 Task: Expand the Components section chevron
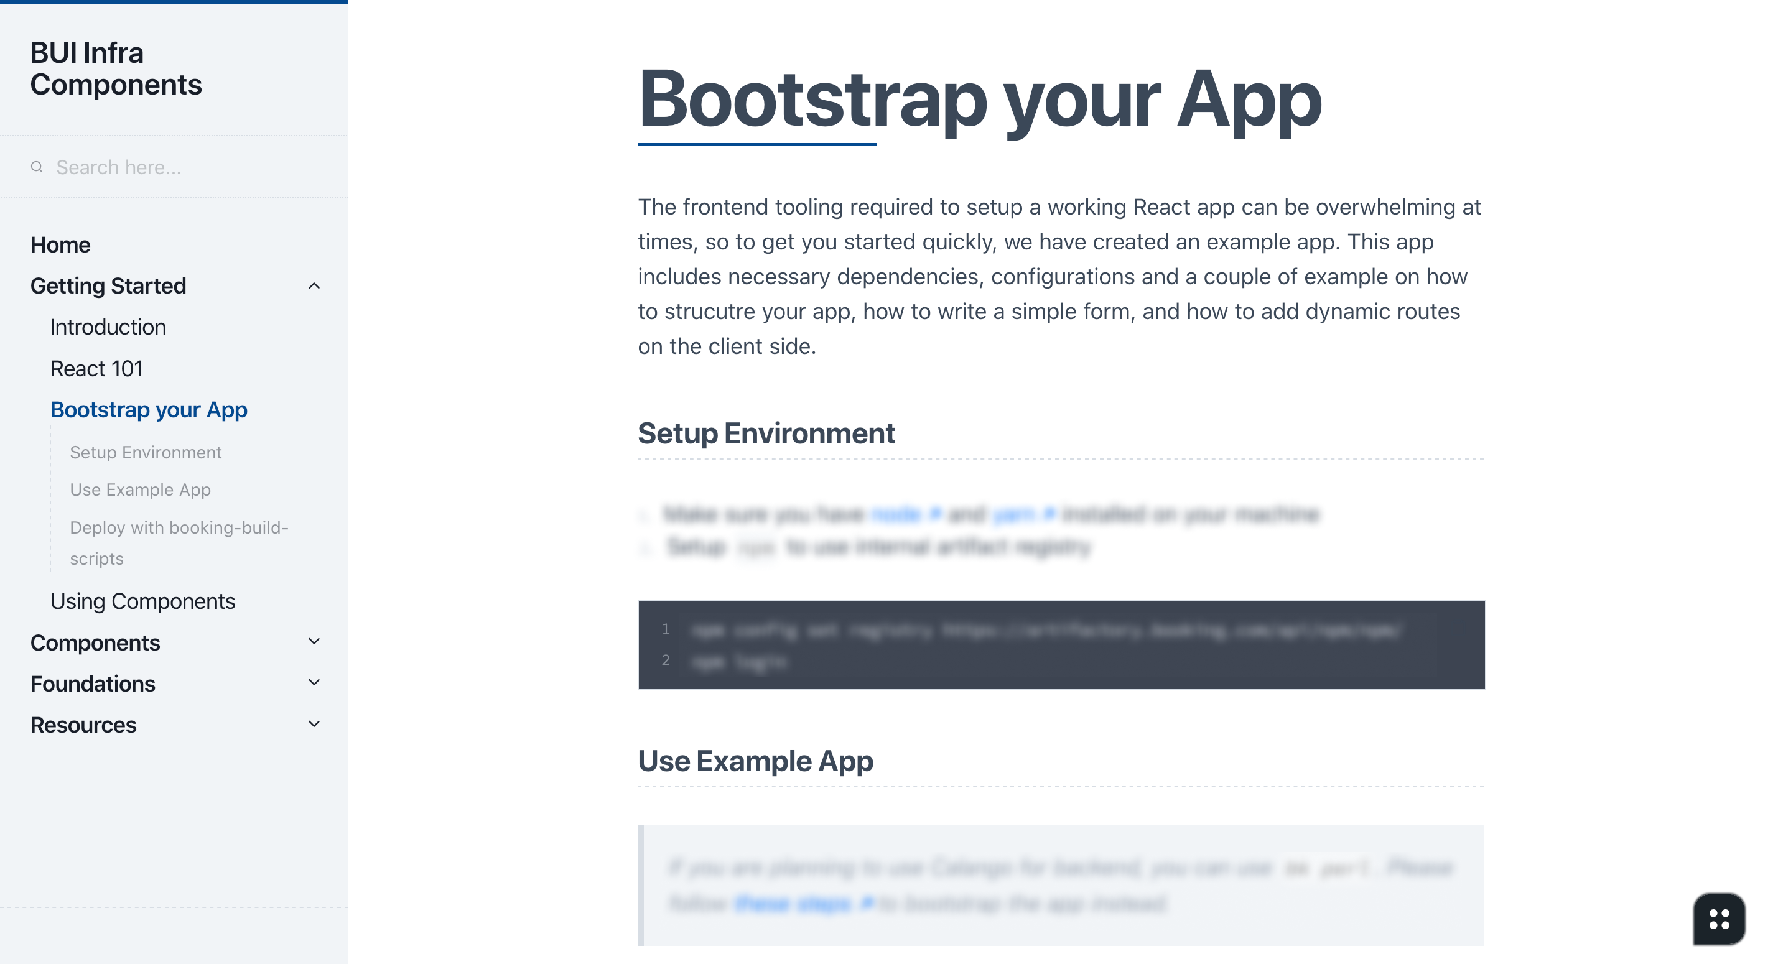click(314, 642)
